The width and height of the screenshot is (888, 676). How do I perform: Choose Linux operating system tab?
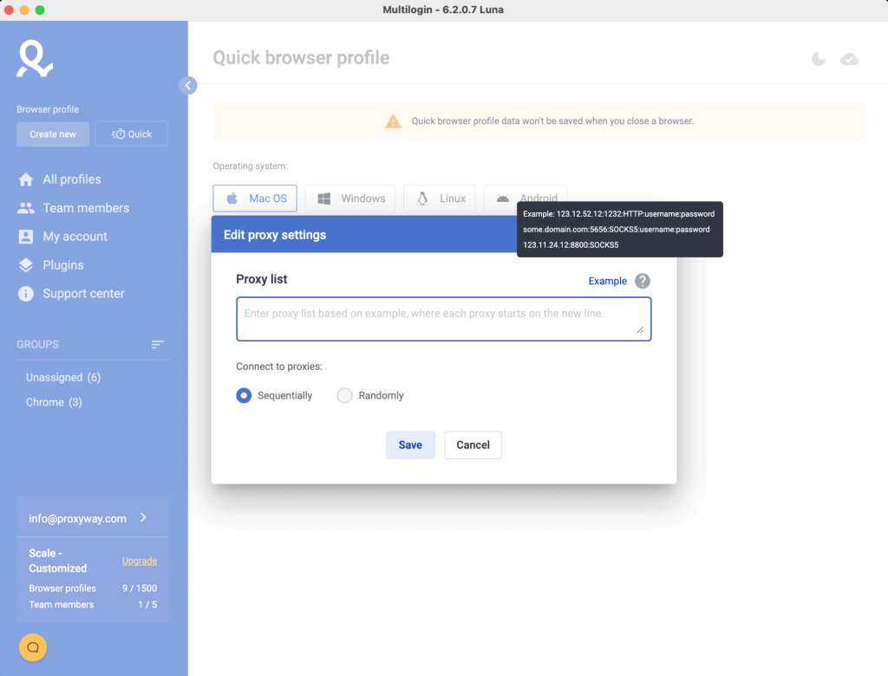(440, 198)
